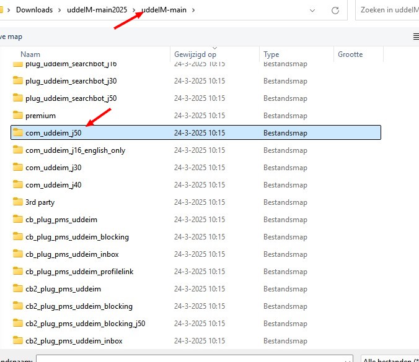Click the 'Type' column header
This screenshot has height=362, width=419.
coord(271,54)
